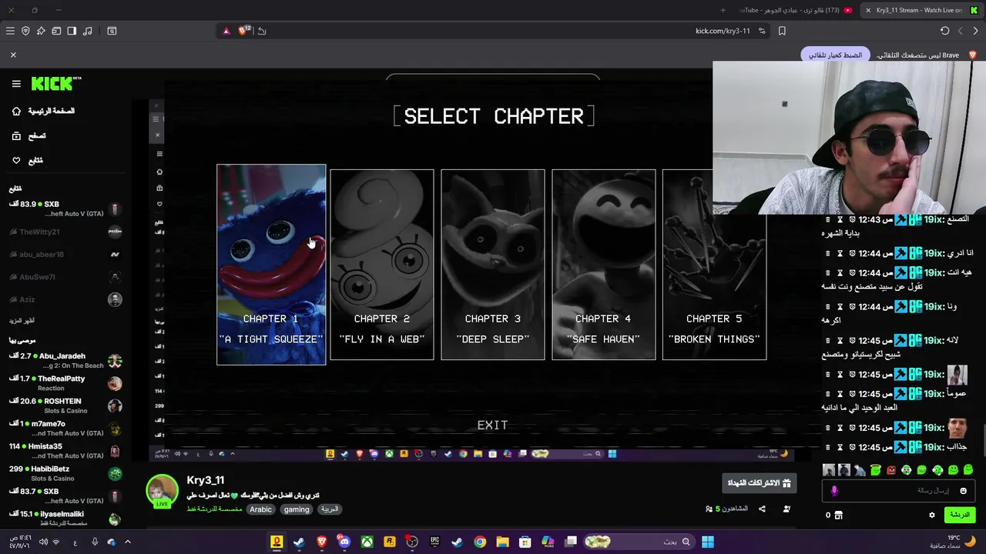Click EXIT in the chapter select screen
986x554 pixels.
[x=492, y=425]
